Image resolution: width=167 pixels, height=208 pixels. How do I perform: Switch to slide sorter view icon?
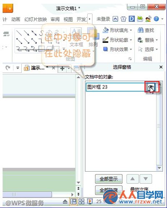tap(81, 201)
